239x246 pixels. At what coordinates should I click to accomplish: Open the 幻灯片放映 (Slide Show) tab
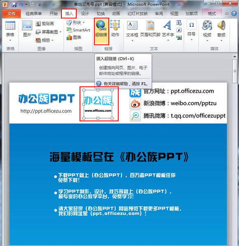(x=138, y=14)
